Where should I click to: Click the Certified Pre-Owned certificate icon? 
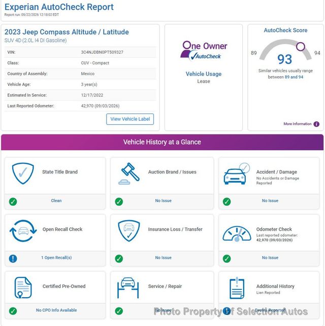click(23, 287)
